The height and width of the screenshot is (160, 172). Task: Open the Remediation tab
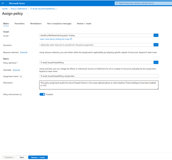(36, 24)
